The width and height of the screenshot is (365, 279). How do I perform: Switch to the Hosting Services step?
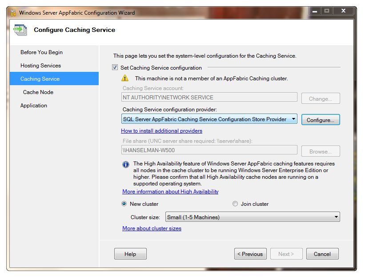39,65
